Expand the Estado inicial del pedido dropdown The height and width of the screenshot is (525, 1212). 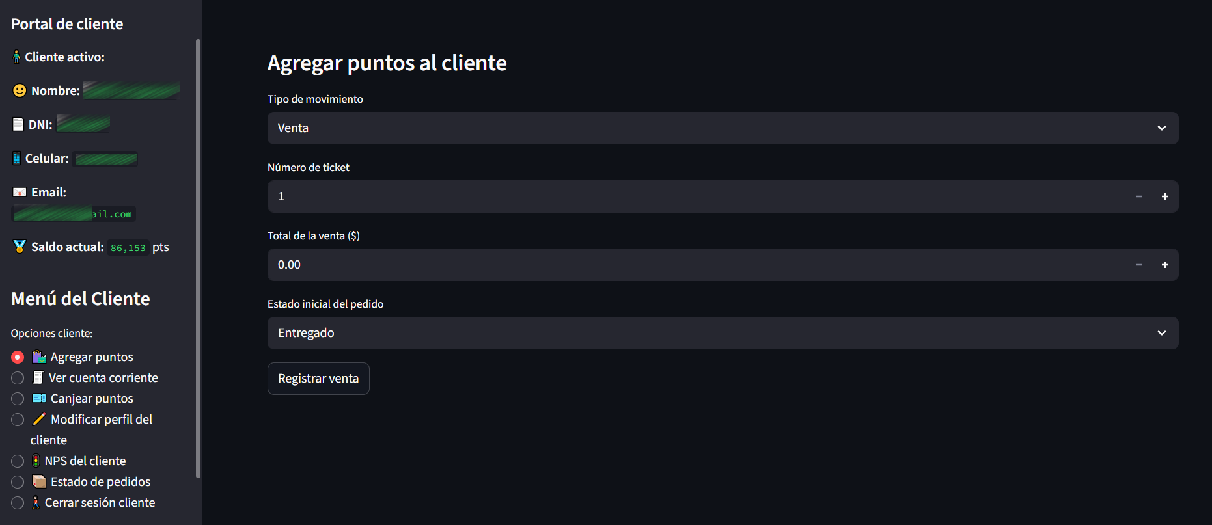tap(723, 333)
